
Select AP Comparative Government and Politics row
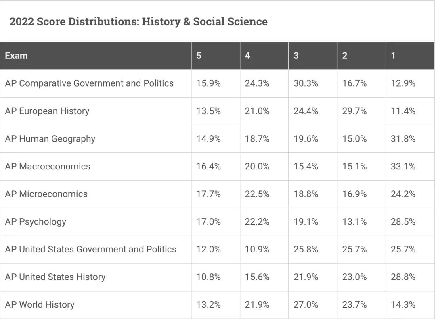click(x=217, y=83)
